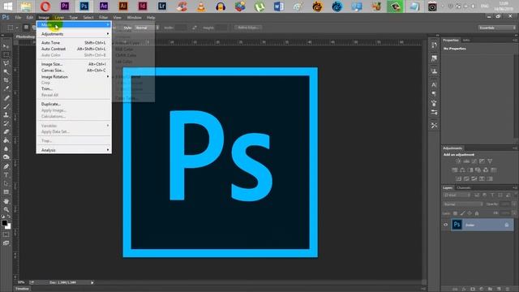Select the Lasso tool
519x292 pixels.
pyautogui.click(x=6, y=63)
